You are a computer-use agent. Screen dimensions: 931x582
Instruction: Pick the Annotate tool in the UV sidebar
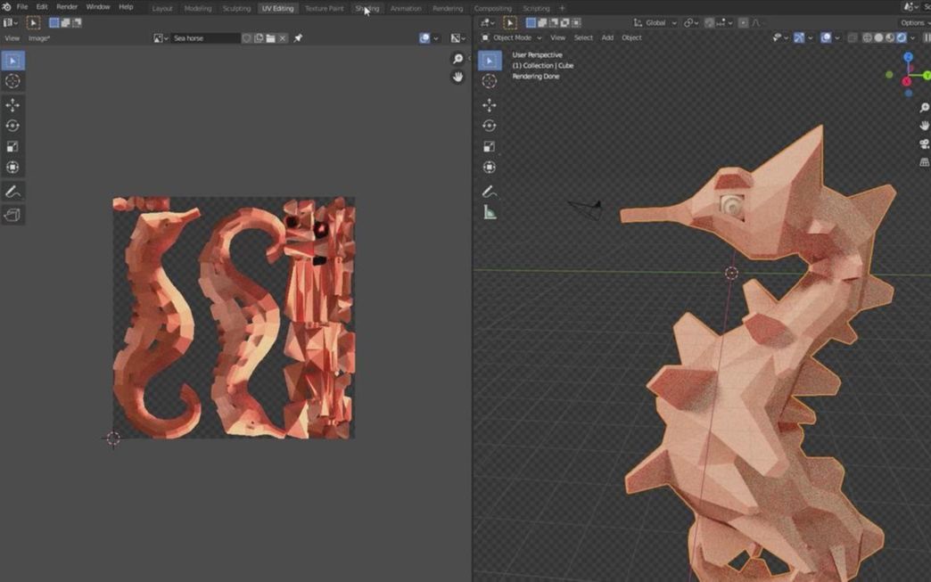pyautogui.click(x=12, y=191)
